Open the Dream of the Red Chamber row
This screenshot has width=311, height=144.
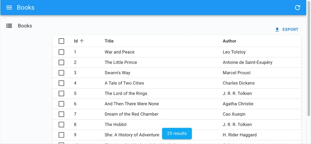point(132,114)
